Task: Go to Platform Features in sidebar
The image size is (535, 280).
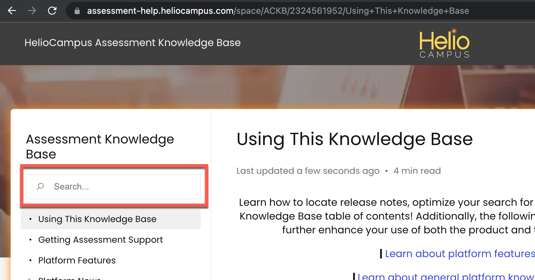Action: pyautogui.click(x=77, y=261)
